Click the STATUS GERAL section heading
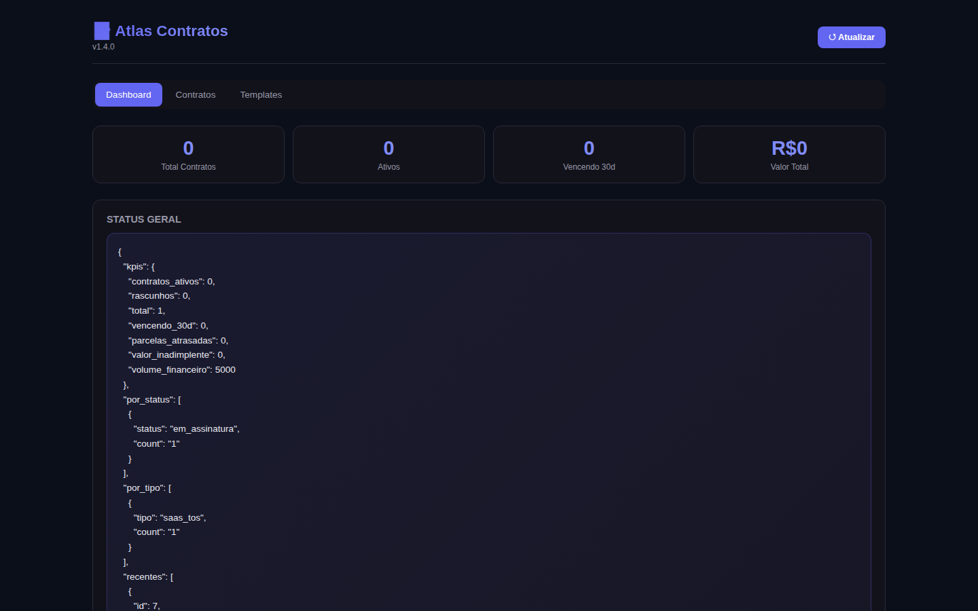 click(x=144, y=219)
